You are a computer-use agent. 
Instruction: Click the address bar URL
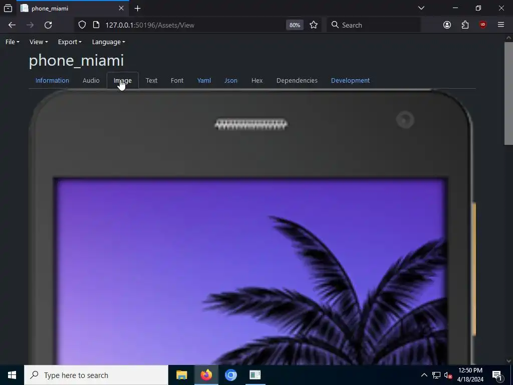coord(150,25)
